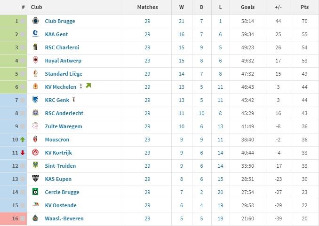Open the Waasl.-Beveren club link

pos(64,218)
